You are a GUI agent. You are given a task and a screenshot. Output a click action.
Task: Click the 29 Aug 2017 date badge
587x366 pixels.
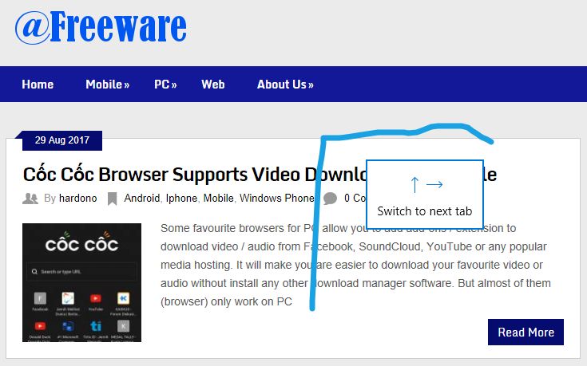62,141
